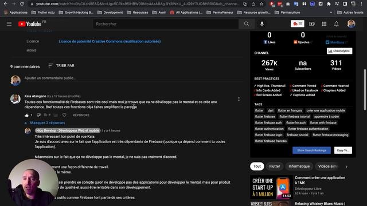
Task: Open the account avatar menu in YouTube header
Action: (352, 24)
